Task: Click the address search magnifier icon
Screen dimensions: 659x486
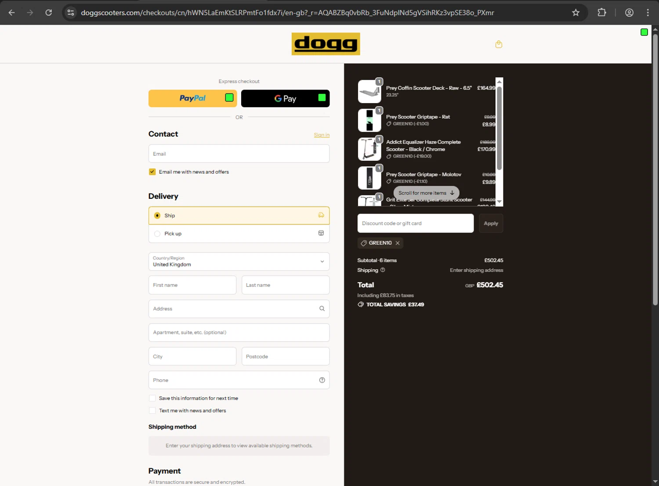Action: point(322,309)
